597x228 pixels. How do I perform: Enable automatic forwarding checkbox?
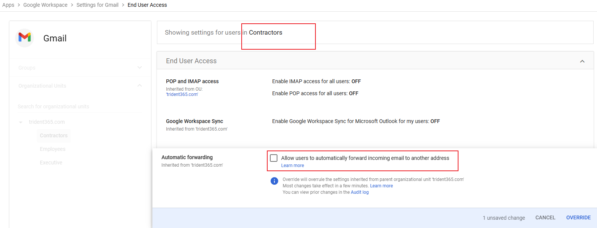point(274,158)
